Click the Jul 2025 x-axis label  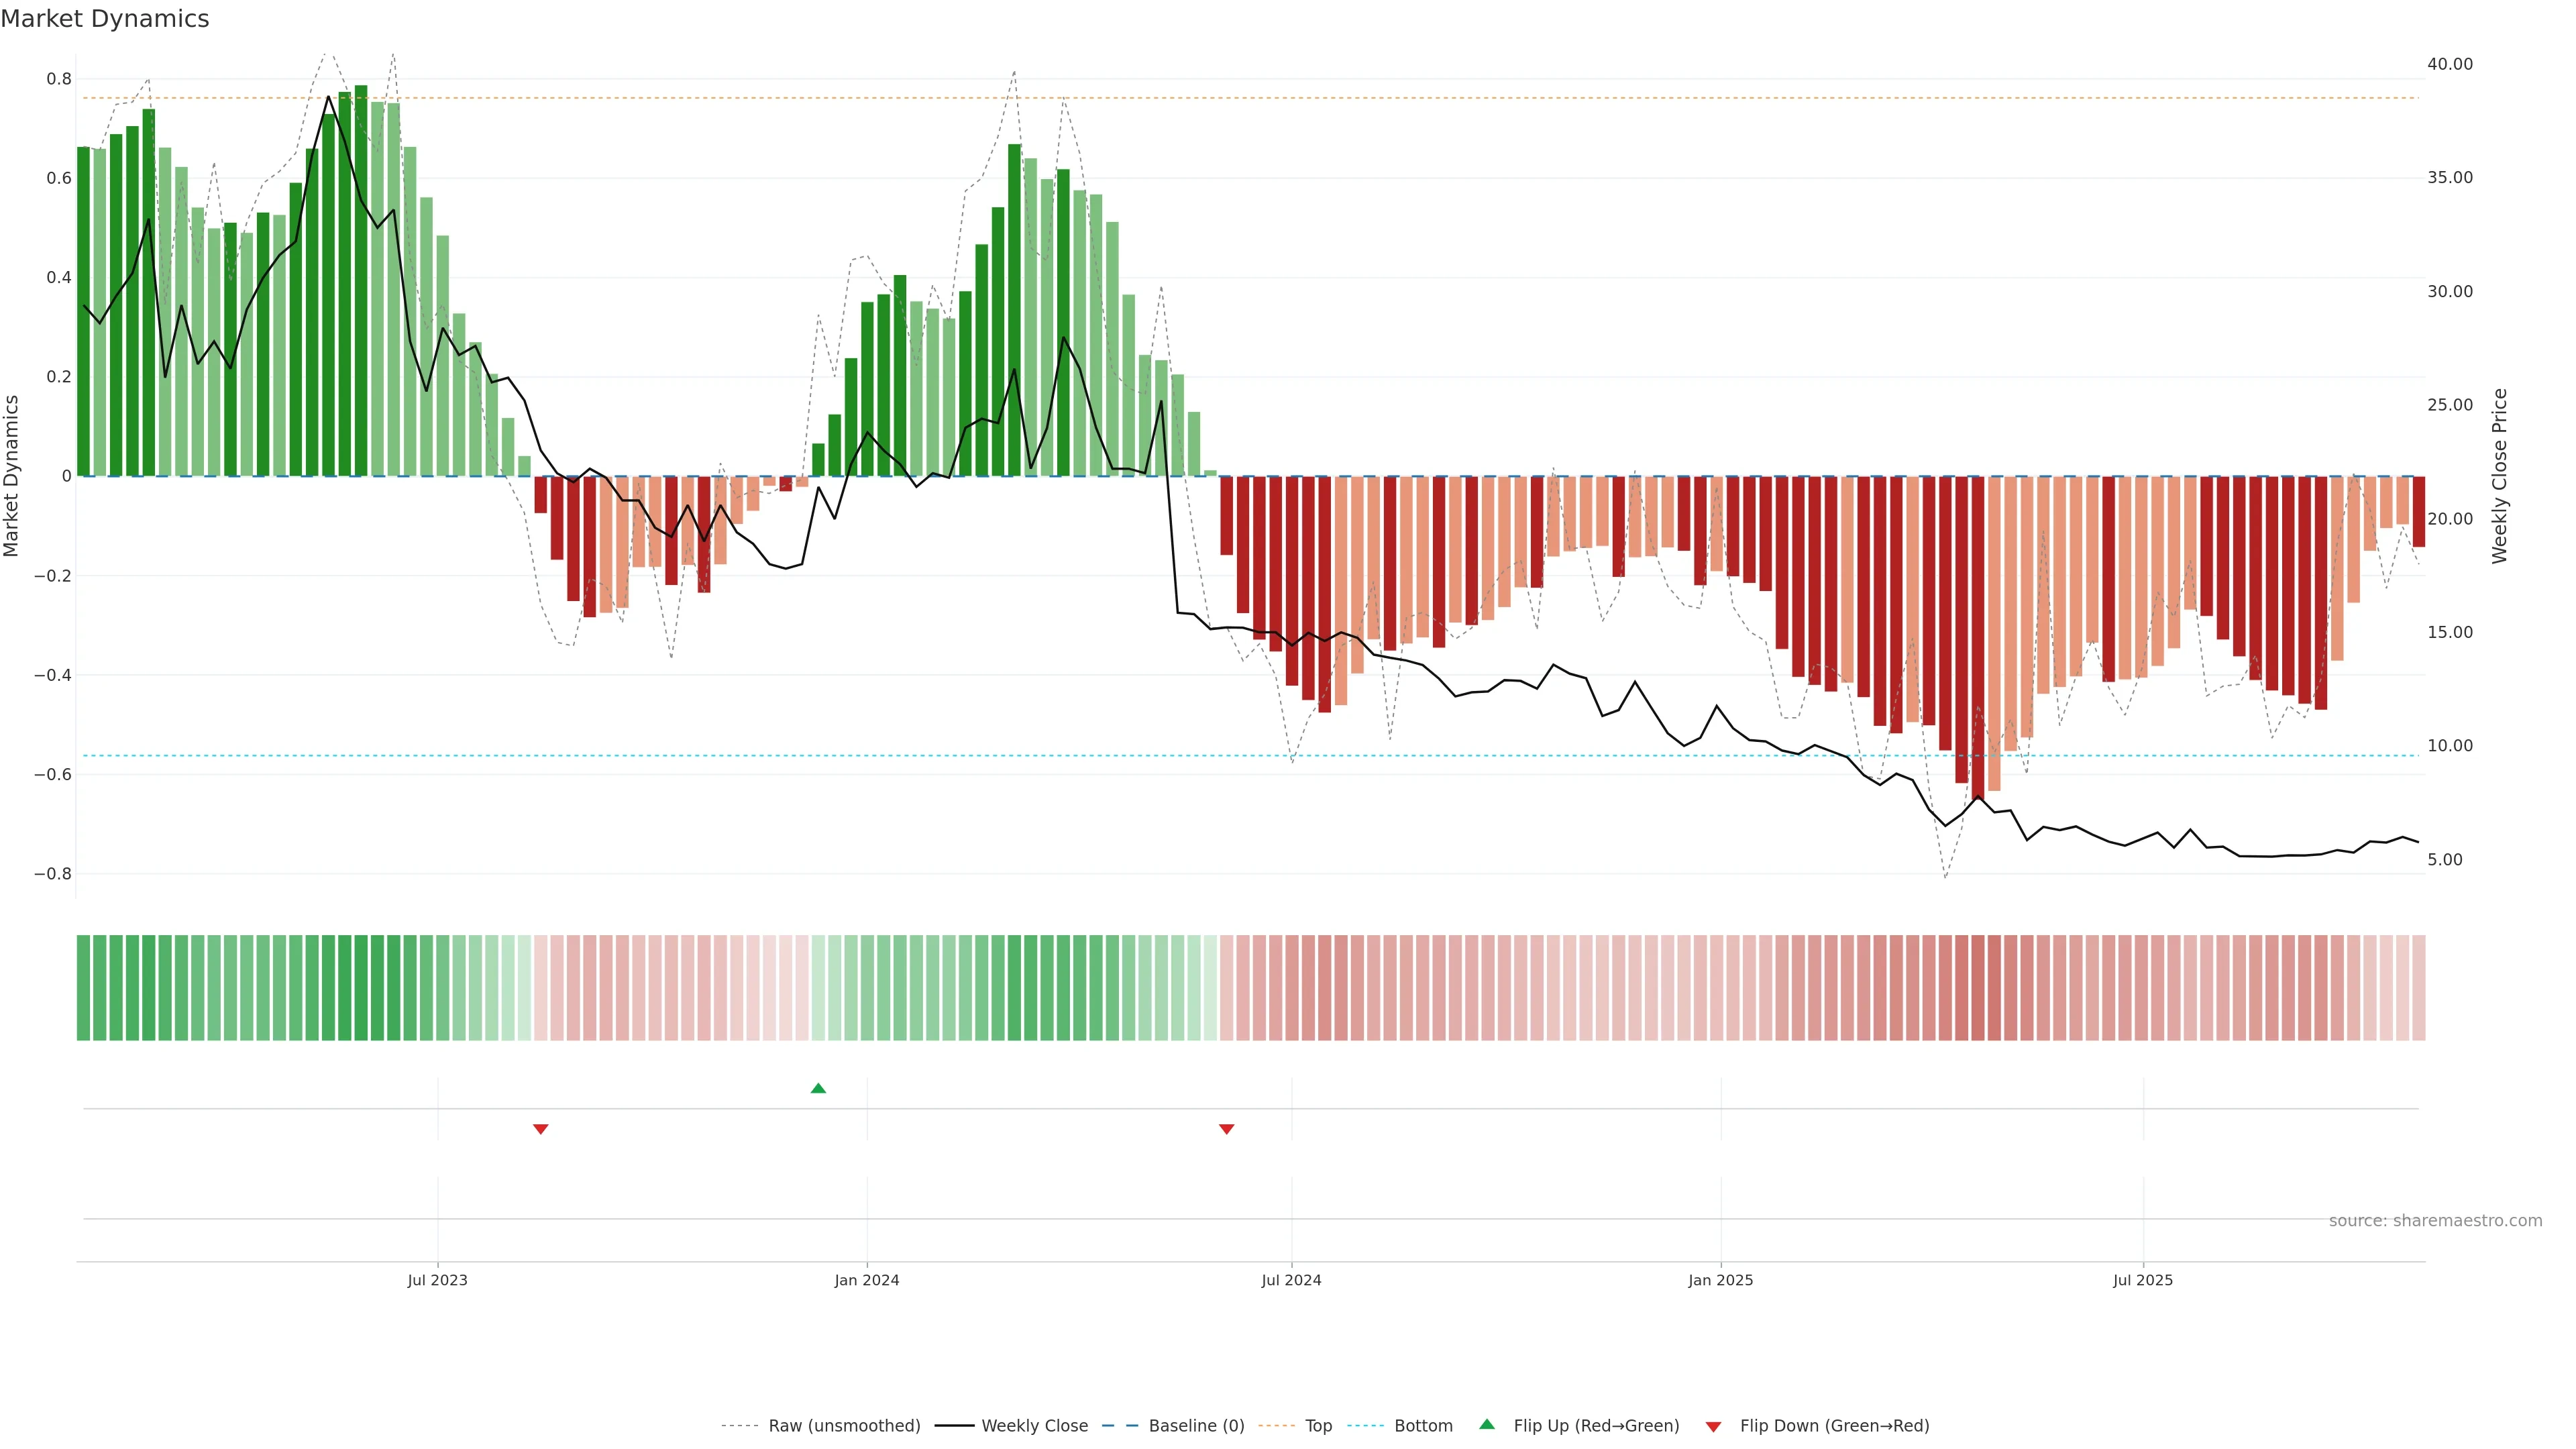(2142, 1280)
